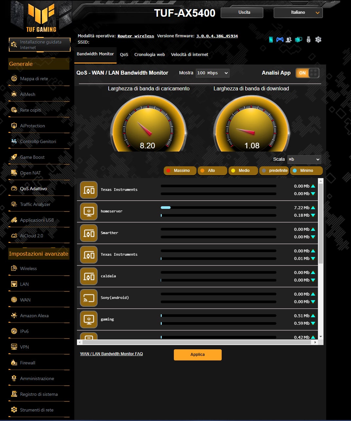Image resolution: width=351 pixels, height=421 pixels.
Task: Open Strumenti di rete
Action: [39, 410]
